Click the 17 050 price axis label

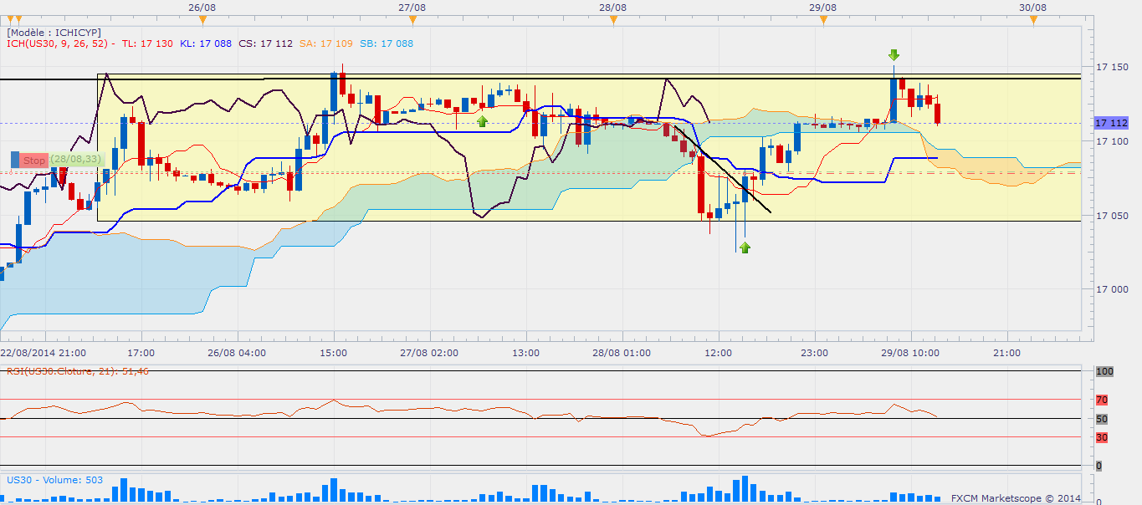click(1111, 216)
